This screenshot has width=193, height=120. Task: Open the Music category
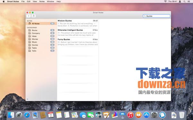pyautogui.click(x=41, y=42)
